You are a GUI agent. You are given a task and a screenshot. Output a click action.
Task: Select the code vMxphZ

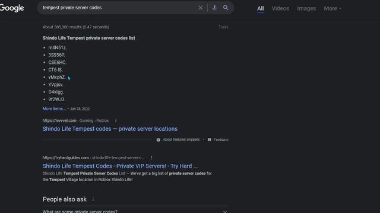(57, 78)
